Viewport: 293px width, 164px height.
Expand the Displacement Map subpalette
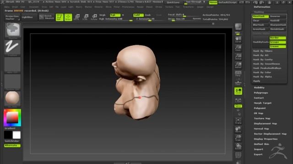[266, 123]
